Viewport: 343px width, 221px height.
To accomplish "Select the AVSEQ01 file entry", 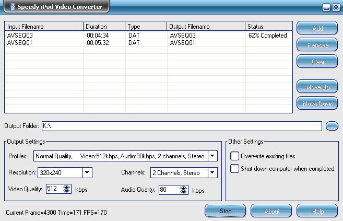I will pos(44,43).
